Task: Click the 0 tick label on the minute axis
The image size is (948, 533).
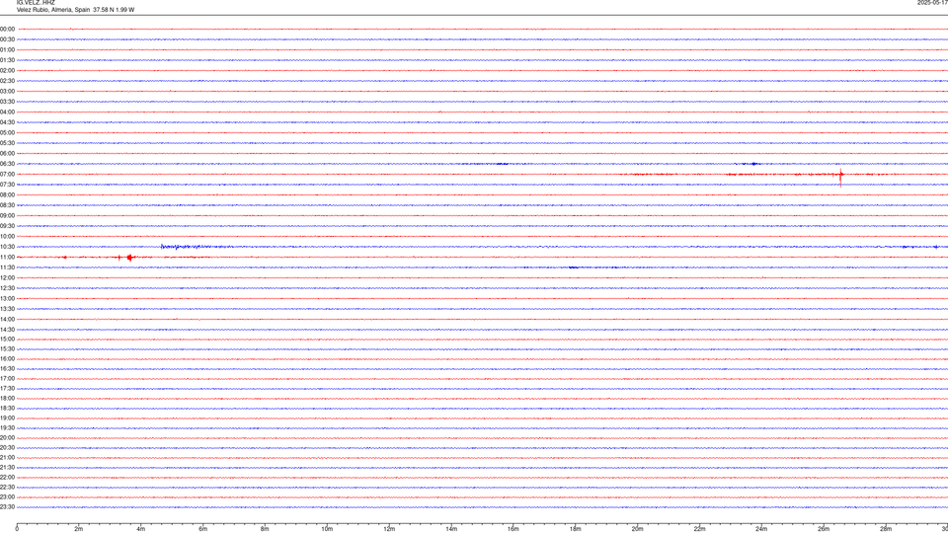Action: [17, 529]
